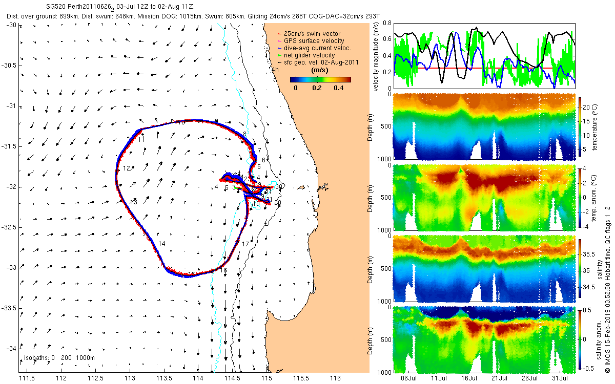Select the 'sfc geo. vel. 02-Aug-2011' legend entry
This screenshot has width=615, height=384.
point(317,62)
